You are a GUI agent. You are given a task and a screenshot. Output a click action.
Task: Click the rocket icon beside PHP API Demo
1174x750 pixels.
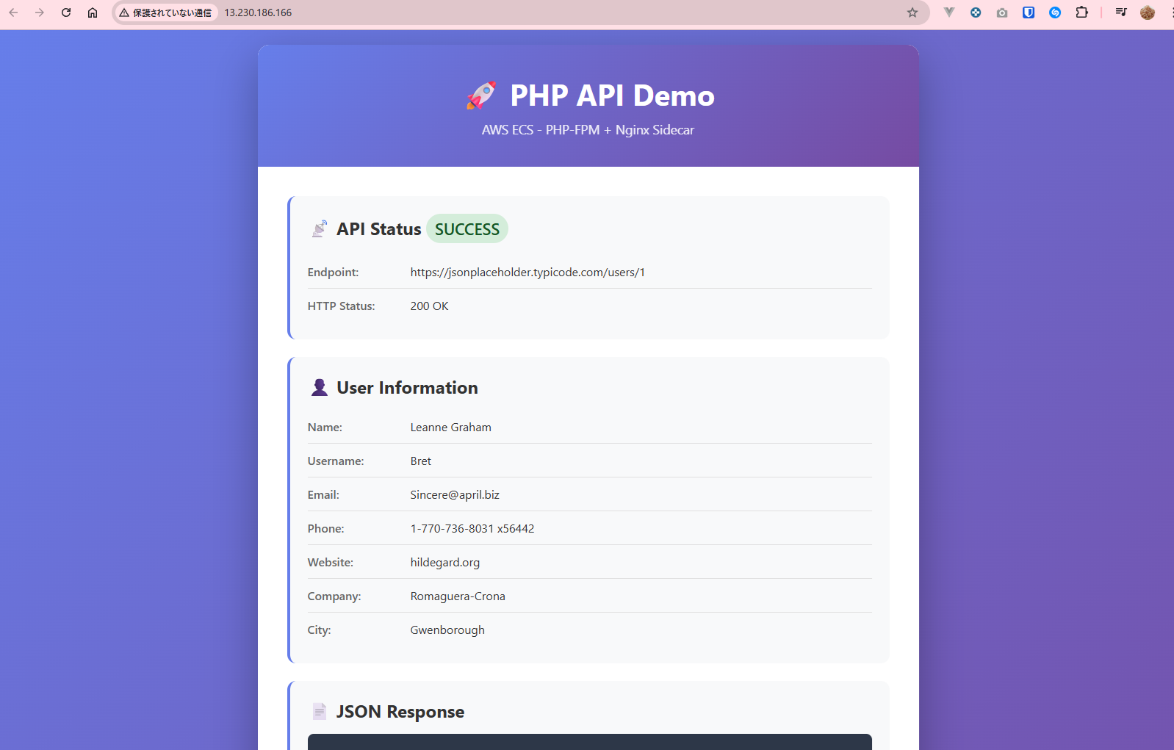click(482, 95)
